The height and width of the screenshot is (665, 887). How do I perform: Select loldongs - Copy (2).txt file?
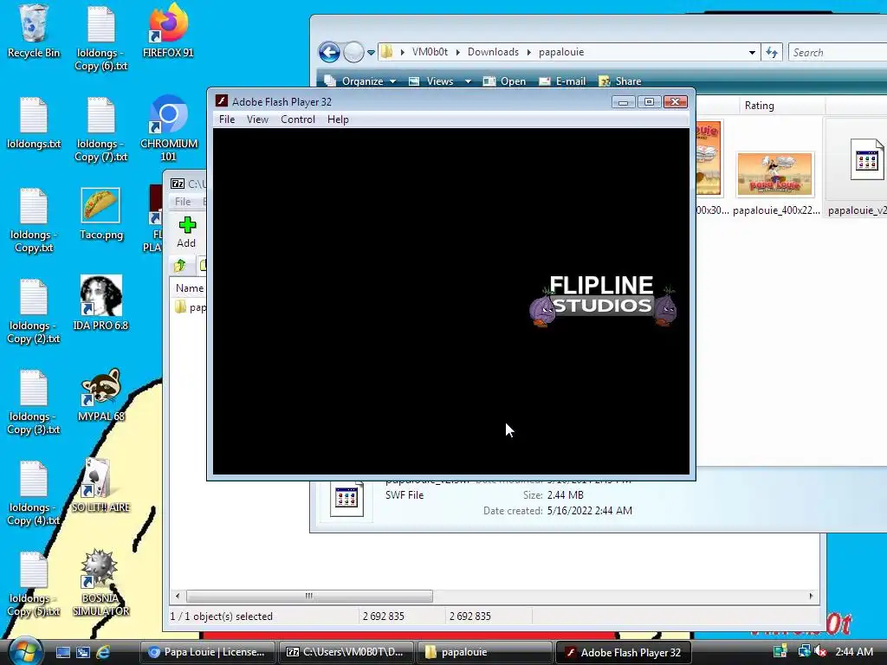point(34,312)
